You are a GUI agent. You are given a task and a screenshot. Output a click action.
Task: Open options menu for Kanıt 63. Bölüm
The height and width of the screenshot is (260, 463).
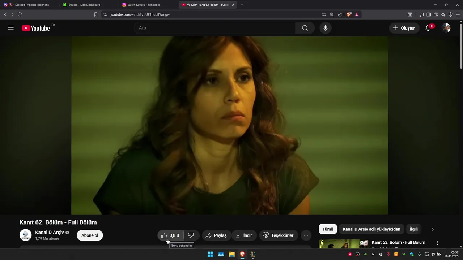coord(437,243)
